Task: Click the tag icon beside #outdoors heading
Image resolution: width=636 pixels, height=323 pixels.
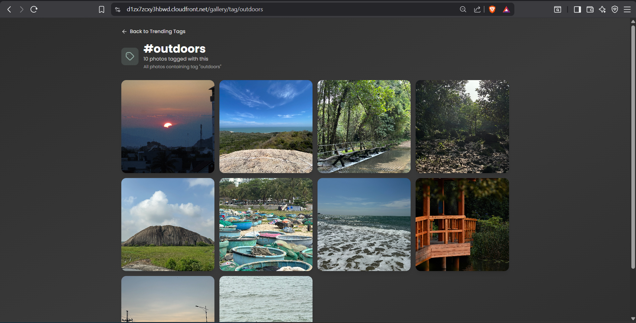Action: (129, 56)
